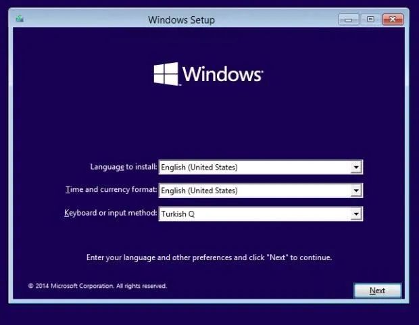Click the Windows Setup title bar icon
419x325 pixels.
pyautogui.click(x=20, y=19)
